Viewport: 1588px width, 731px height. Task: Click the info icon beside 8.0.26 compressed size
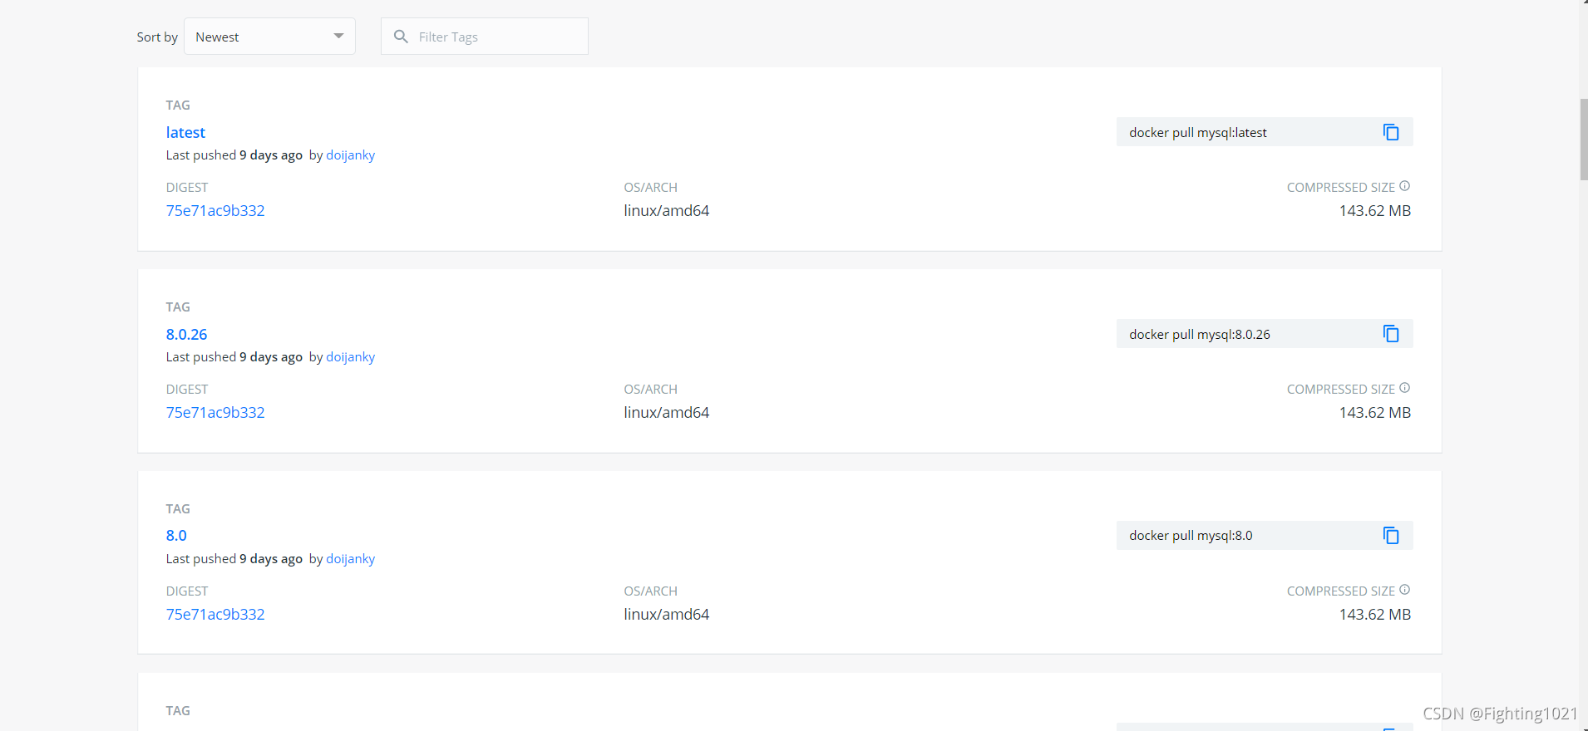(x=1404, y=388)
